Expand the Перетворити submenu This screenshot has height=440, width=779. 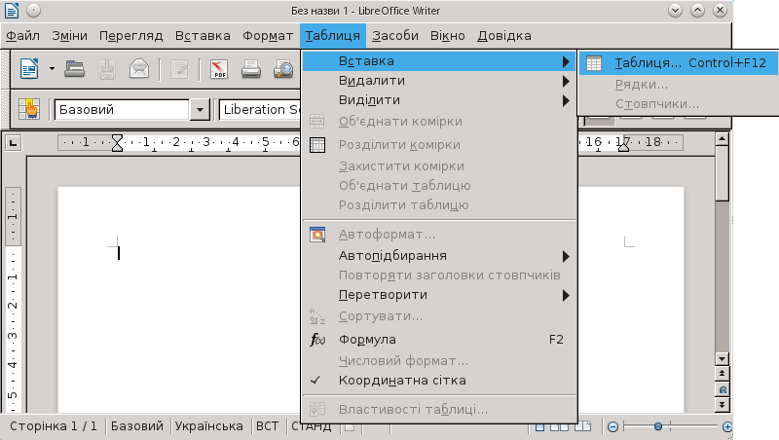pyautogui.click(x=439, y=295)
